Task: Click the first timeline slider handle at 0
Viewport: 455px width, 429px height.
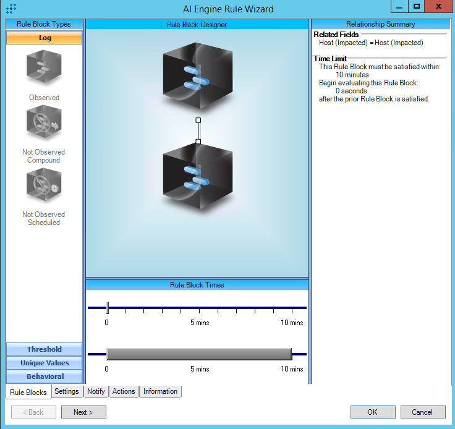Action: click(108, 307)
